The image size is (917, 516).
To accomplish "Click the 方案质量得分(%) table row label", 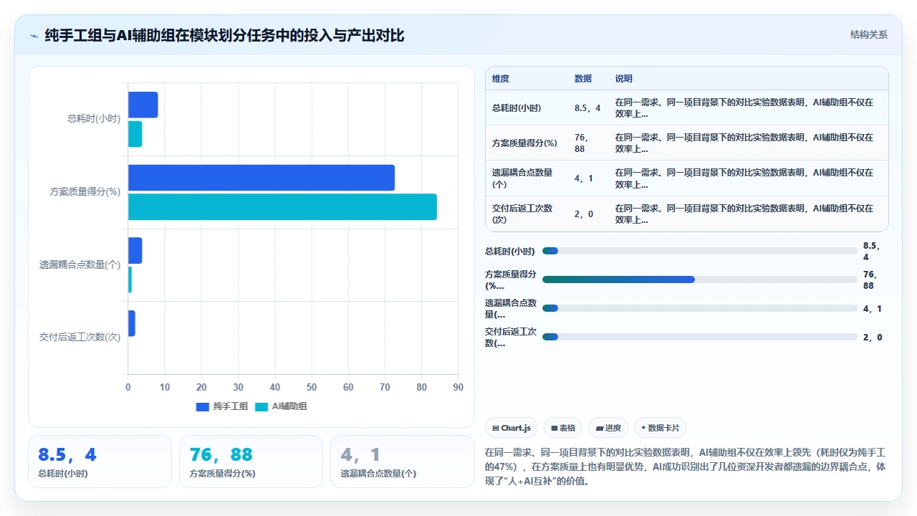I will pyautogui.click(x=524, y=143).
